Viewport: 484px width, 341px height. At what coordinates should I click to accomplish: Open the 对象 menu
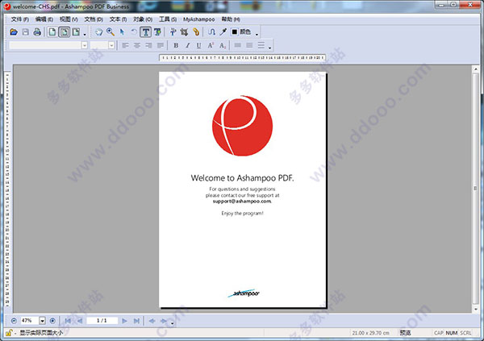coord(143,19)
